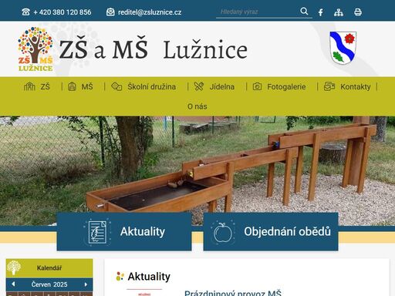395x296 pixels.
Task: Open the Školní družina menu item
Action: click(152, 86)
